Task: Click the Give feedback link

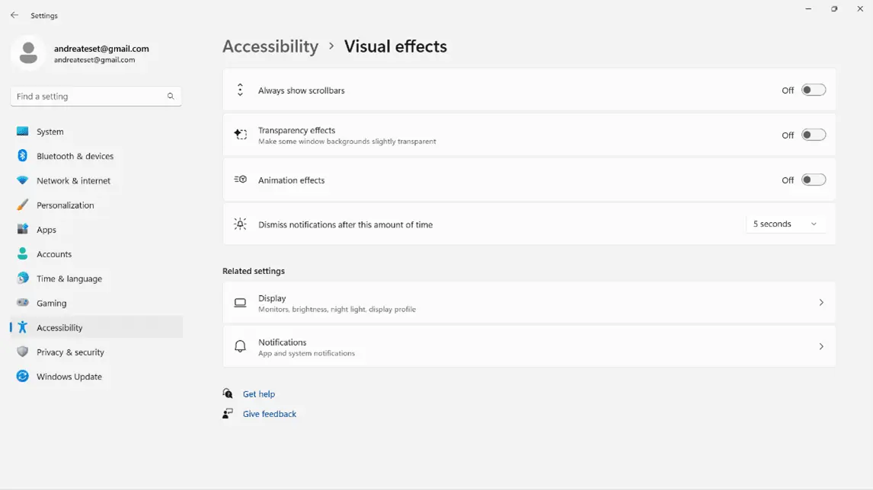Action: (270, 414)
